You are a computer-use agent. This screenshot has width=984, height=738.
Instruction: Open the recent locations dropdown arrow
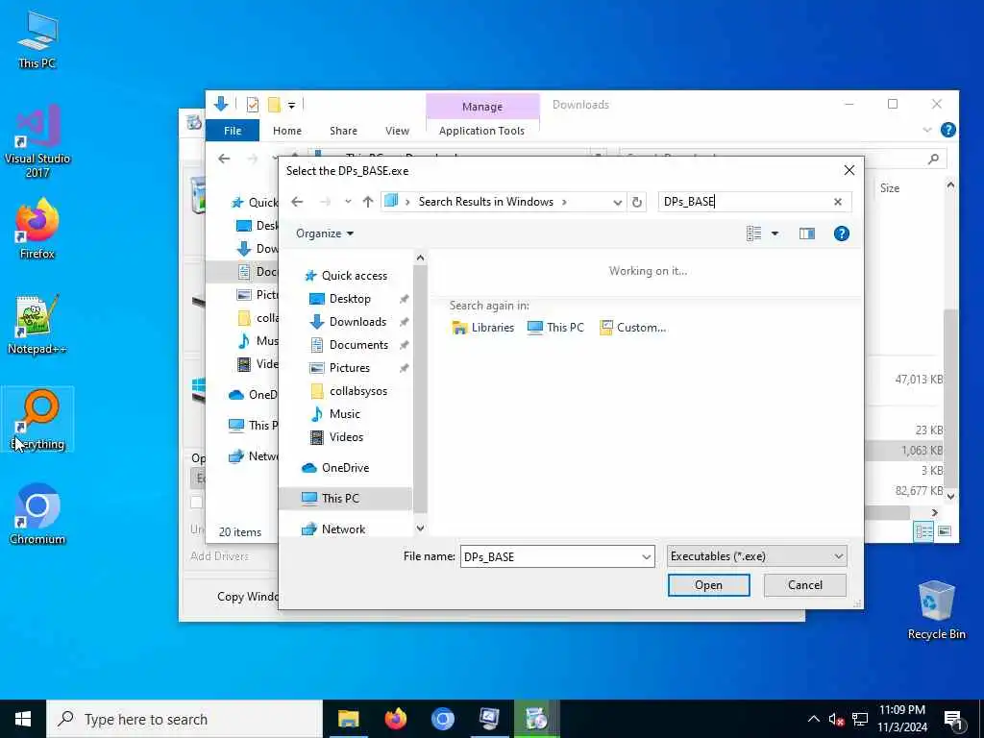(348, 202)
